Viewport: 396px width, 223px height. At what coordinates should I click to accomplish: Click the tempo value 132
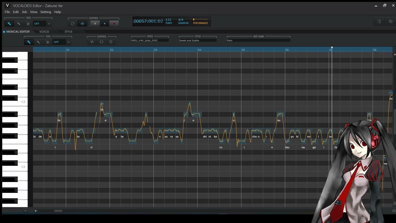click(168, 20)
